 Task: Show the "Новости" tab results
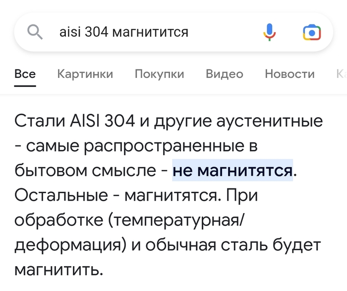click(x=289, y=74)
